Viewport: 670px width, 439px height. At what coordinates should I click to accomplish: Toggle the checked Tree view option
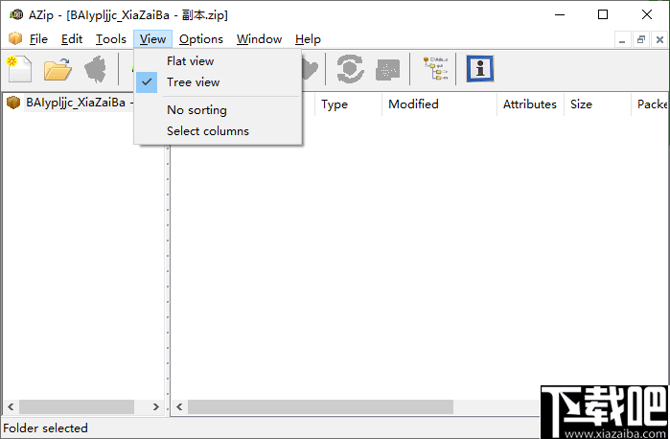tap(218, 82)
